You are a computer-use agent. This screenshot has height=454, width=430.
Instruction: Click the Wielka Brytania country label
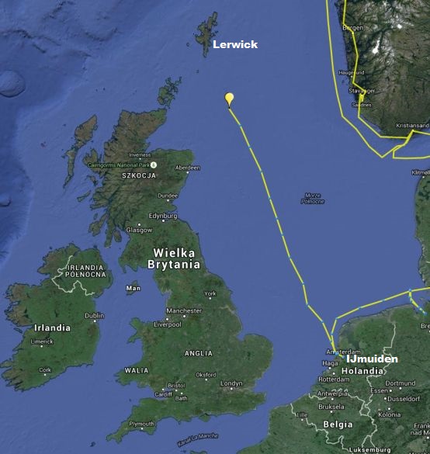174,259
